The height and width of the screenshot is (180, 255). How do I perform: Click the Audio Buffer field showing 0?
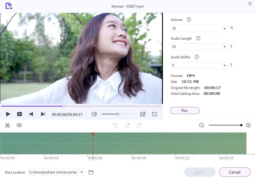199,65
